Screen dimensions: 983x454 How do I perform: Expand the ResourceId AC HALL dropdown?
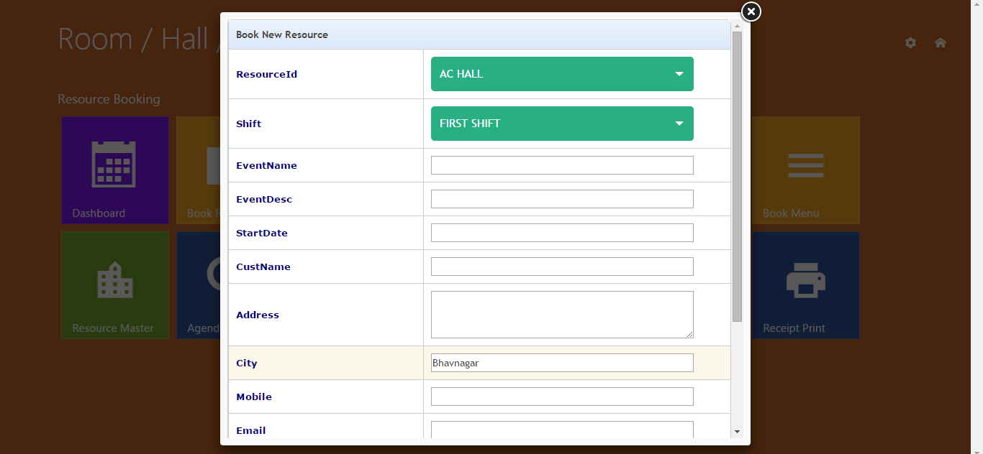click(x=561, y=74)
